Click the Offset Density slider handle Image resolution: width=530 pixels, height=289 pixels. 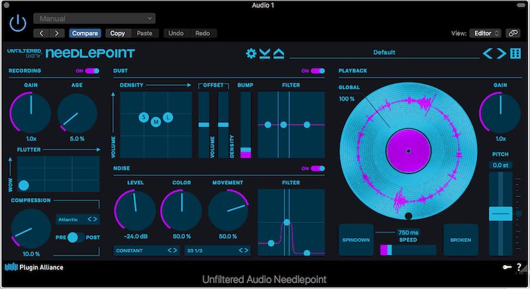pos(223,125)
